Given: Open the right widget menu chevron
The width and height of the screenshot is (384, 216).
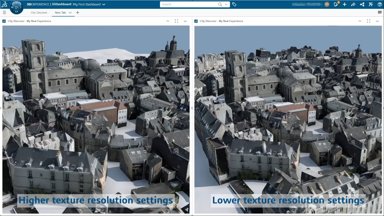Looking at the screenshot, I should [377, 21].
